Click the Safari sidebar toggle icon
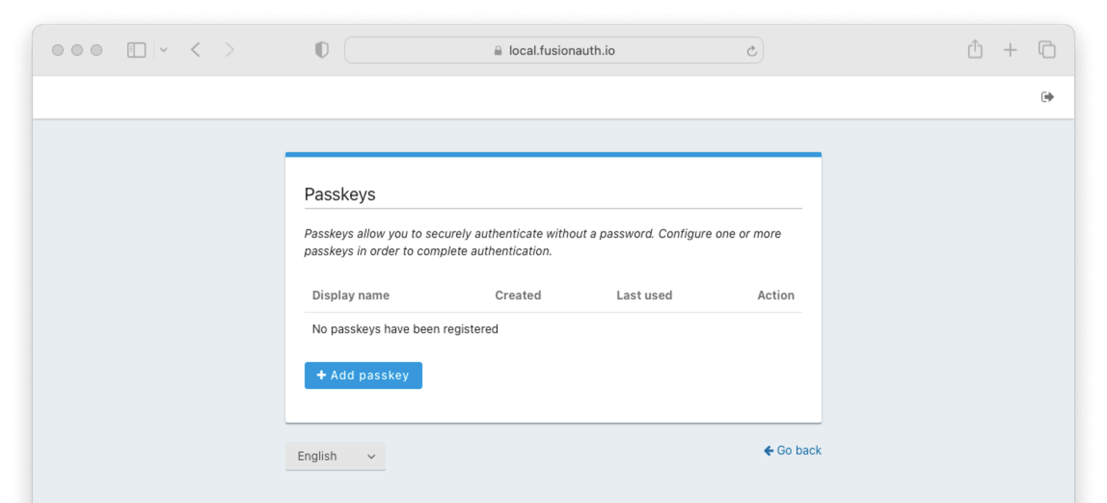1107x503 pixels. [x=136, y=50]
